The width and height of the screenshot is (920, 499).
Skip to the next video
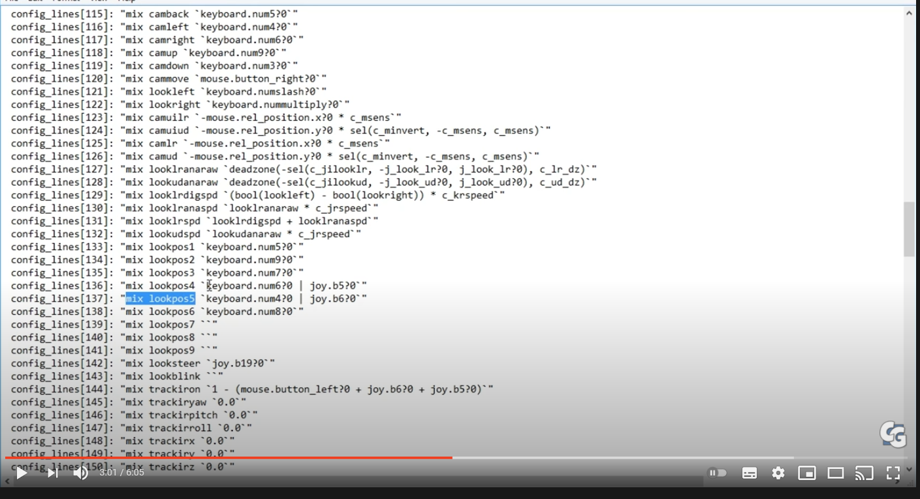pyautogui.click(x=52, y=473)
